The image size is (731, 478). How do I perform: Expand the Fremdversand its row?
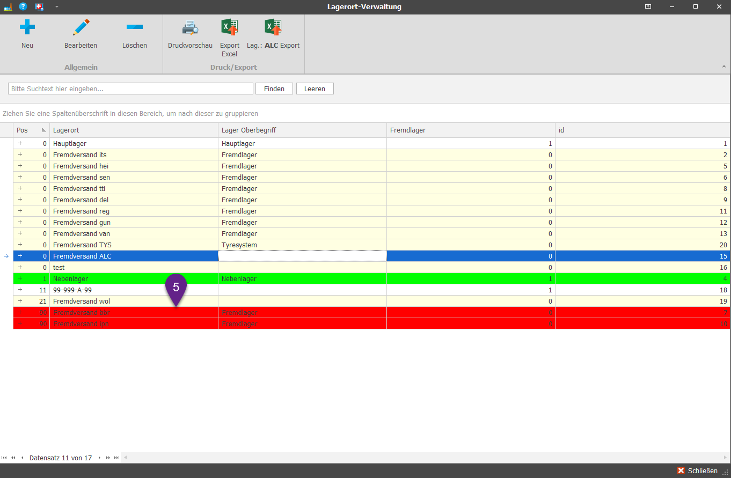(20, 155)
